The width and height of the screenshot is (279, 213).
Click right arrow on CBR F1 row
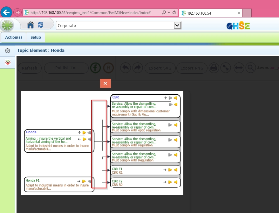[165, 170]
